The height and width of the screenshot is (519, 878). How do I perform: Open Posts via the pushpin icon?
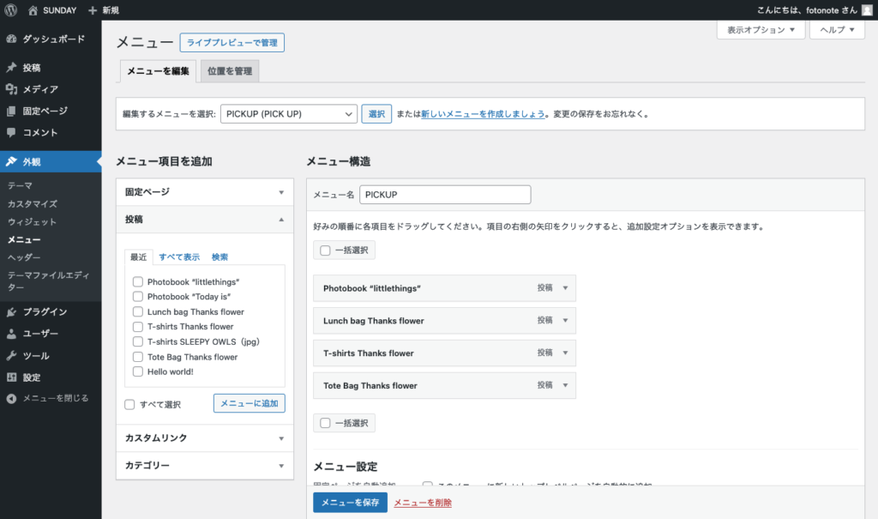click(x=11, y=68)
